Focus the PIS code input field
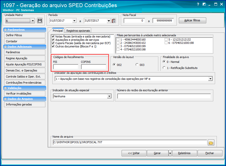The image size is (226, 166). click(66, 67)
